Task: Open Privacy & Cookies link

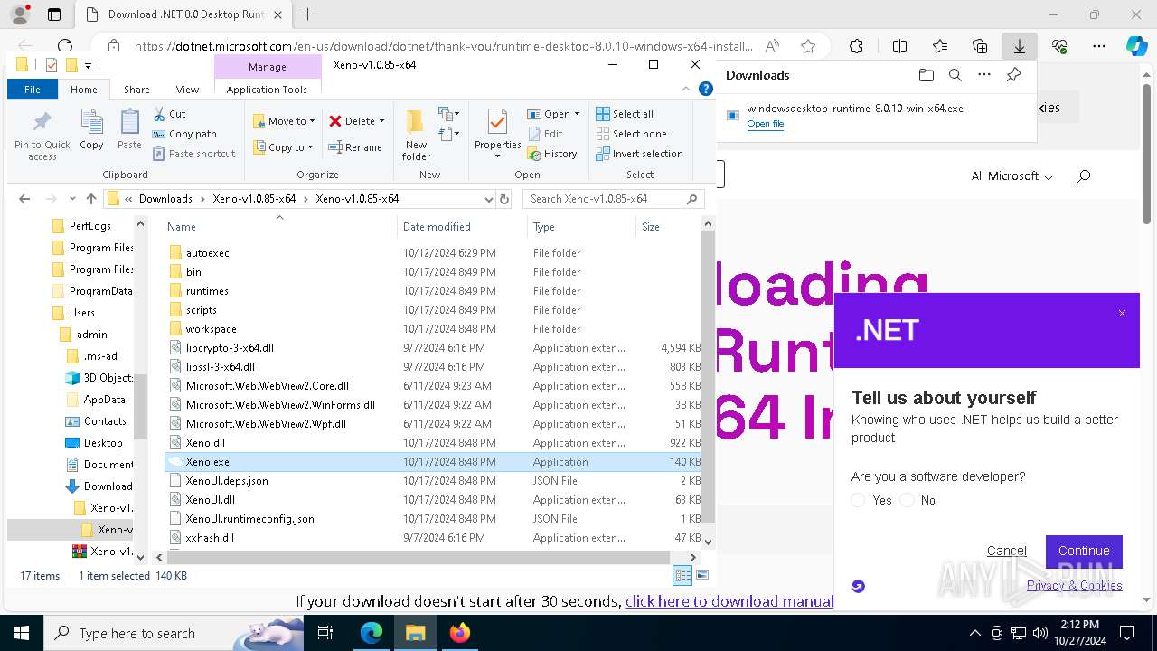Action: coord(1075,585)
